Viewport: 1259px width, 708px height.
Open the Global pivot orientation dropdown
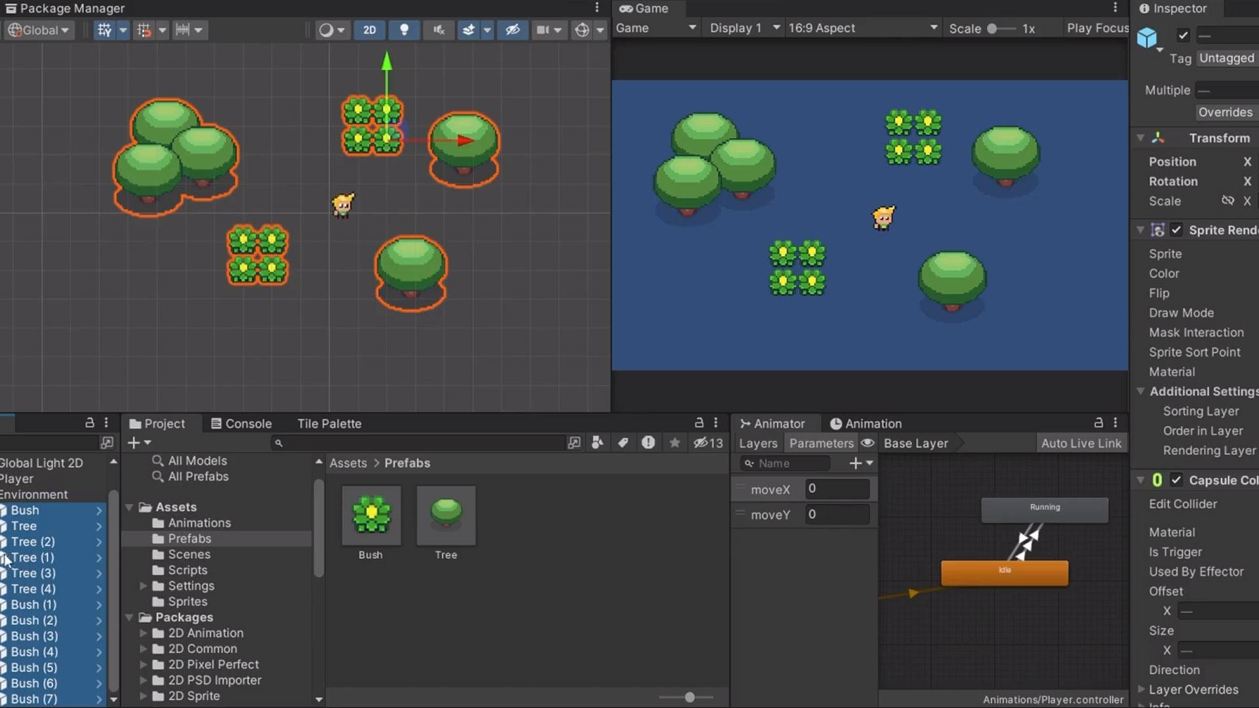point(37,29)
